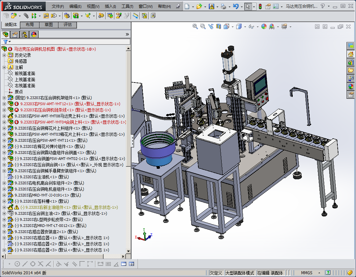
Task: Click the Rebuild traffic light icon
Action: 260,6
